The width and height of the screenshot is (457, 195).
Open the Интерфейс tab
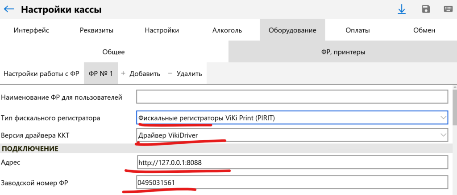(31, 30)
